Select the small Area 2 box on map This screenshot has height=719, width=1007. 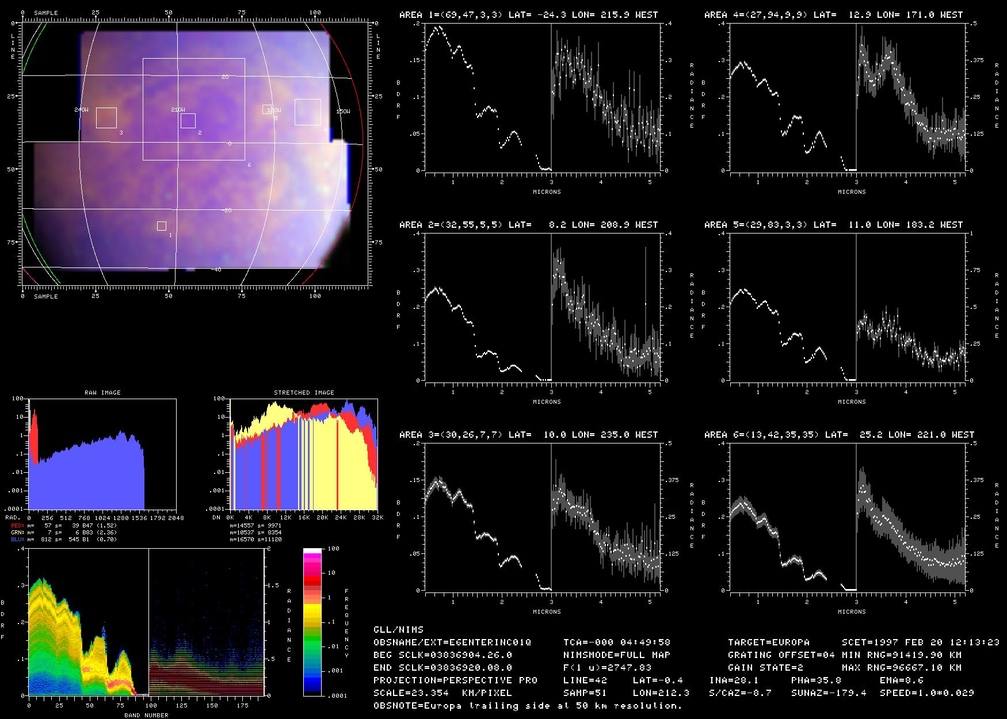point(188,121)
